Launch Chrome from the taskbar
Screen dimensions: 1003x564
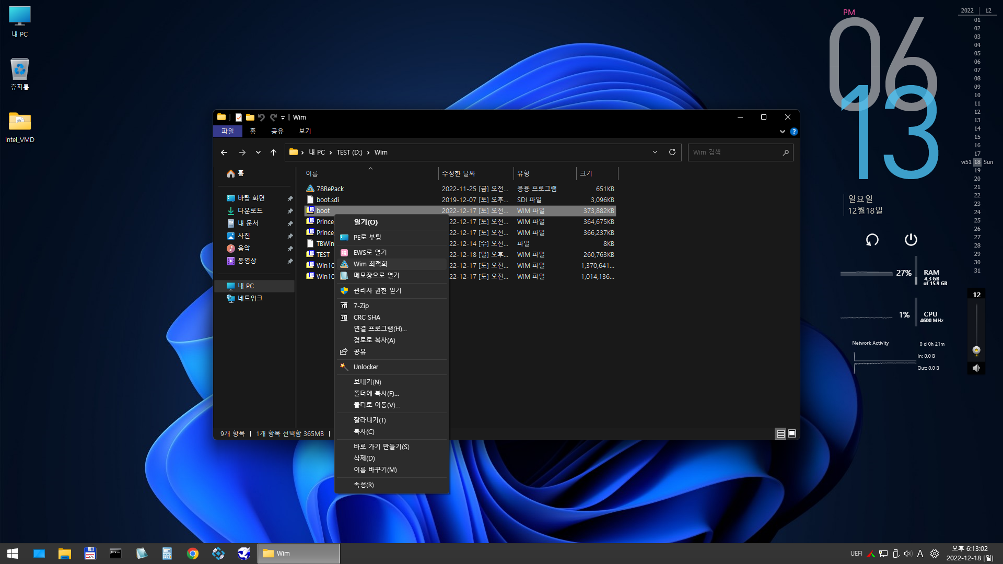tap(193, 554)
